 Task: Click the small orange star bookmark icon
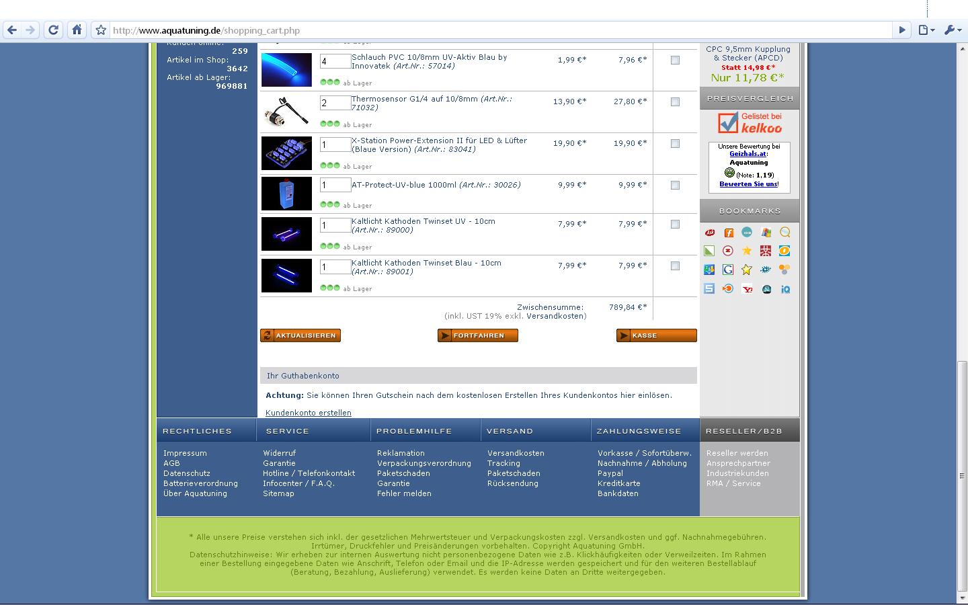coord(747,251)
